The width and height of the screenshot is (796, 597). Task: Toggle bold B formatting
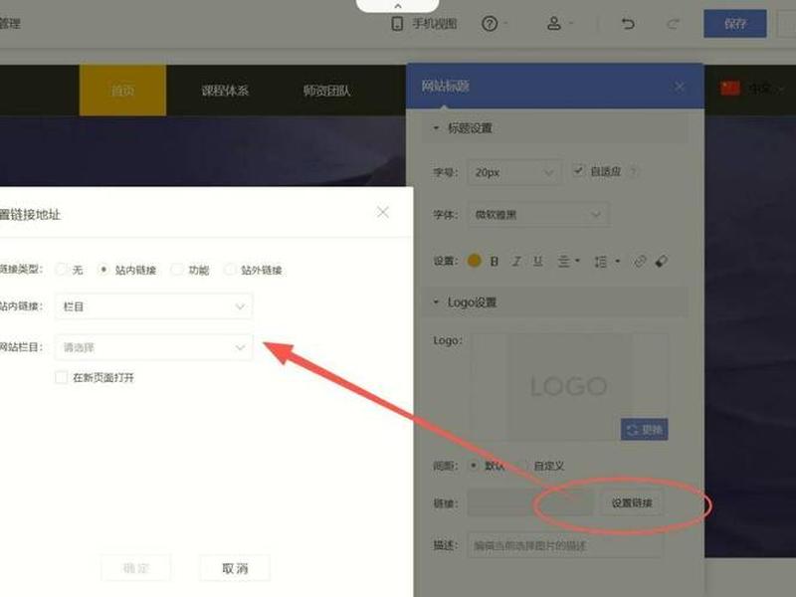[x=495, y=262]
